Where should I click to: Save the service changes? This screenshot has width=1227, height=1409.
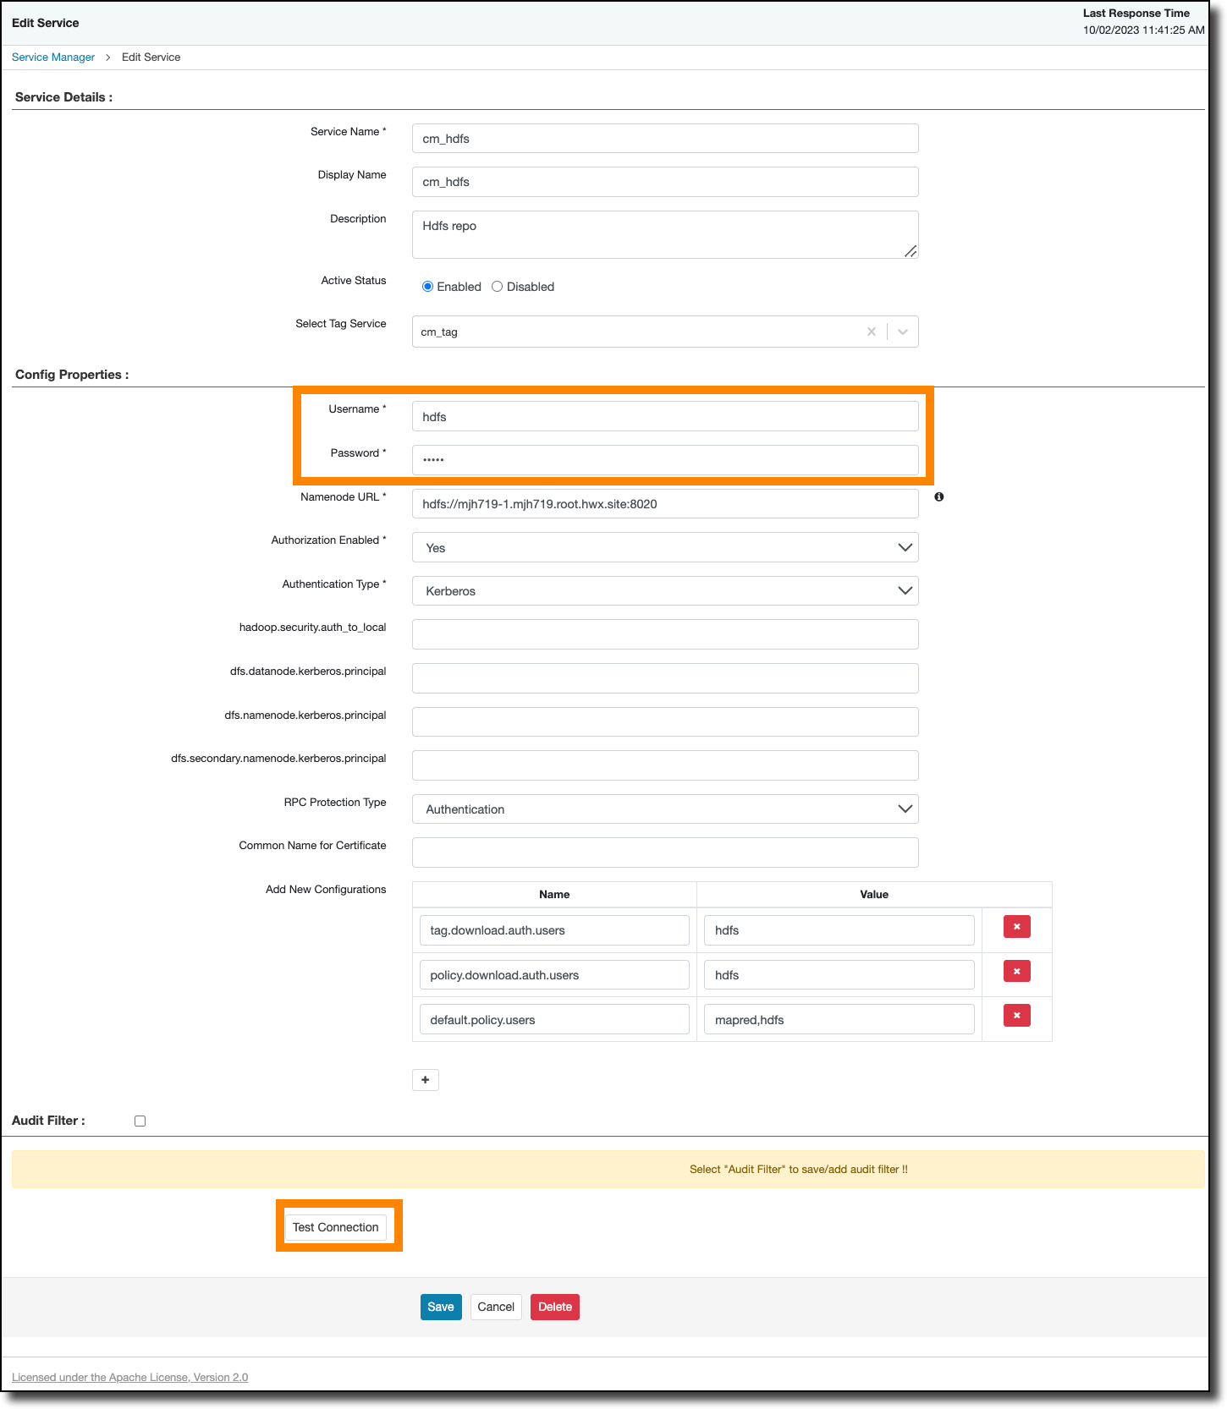click(441, 1307)
